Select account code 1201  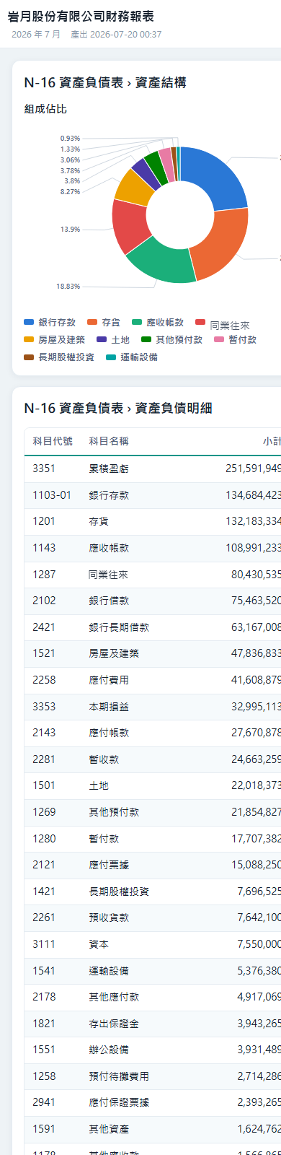point(44,521)
